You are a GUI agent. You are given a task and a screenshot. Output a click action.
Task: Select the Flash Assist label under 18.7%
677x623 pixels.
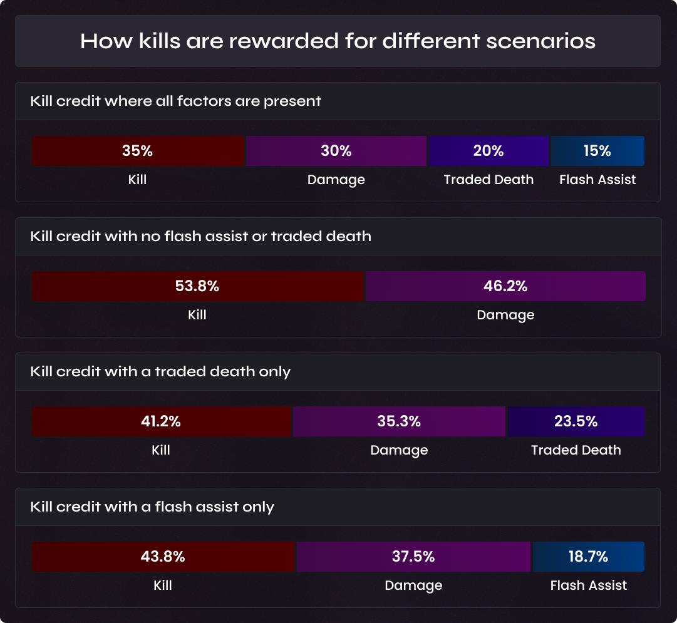point(589,585)
